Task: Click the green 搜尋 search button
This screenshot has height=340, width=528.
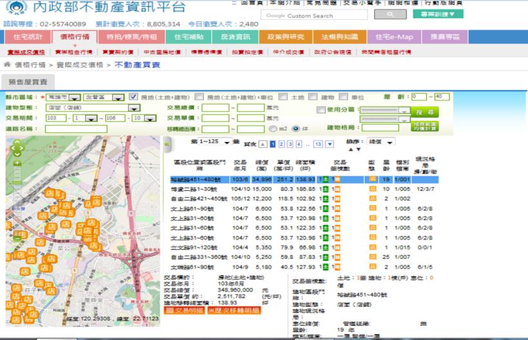Action: (424, 112)
